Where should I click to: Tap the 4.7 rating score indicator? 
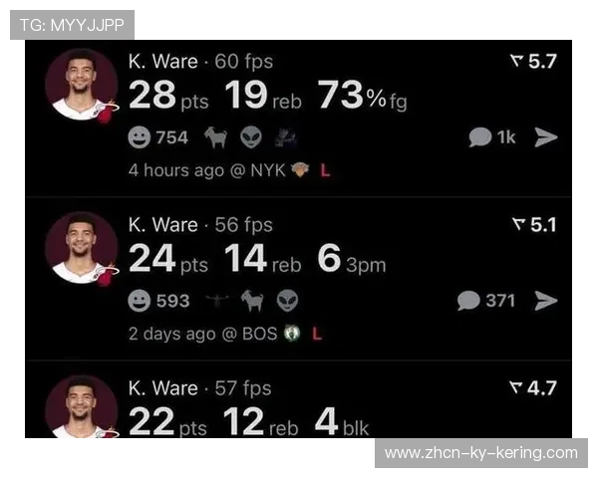click(533, 388)
